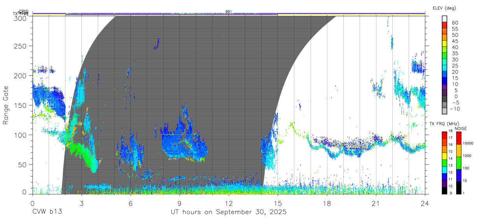Viewport: 478px width, 220px height.
Task: Click the cyan TX FRQ swatch near 12
Action: pos(444,170)
